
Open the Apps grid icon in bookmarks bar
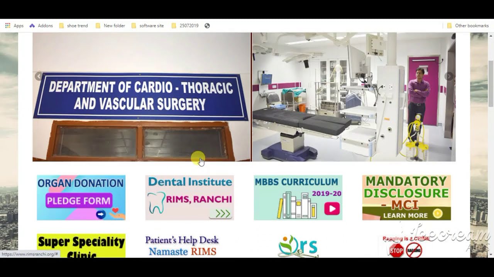(8, 26)
